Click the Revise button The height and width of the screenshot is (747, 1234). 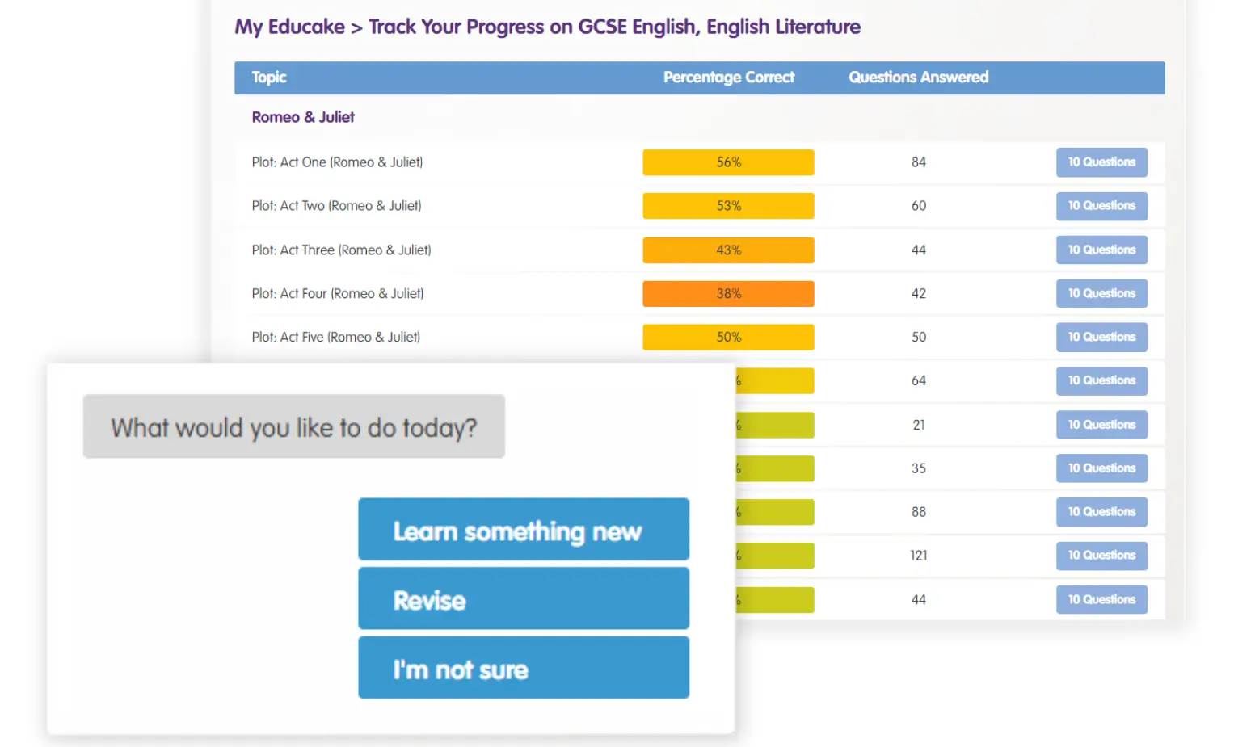coord(522,599)
